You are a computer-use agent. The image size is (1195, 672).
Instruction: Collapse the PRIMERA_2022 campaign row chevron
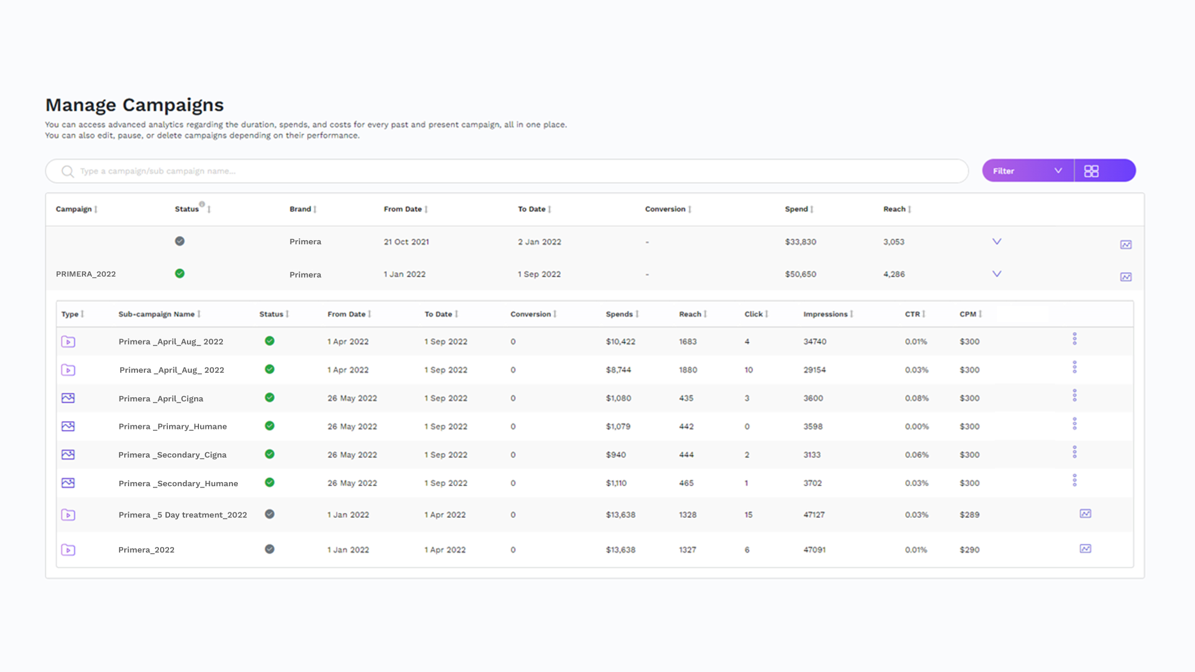click(997, 274)
